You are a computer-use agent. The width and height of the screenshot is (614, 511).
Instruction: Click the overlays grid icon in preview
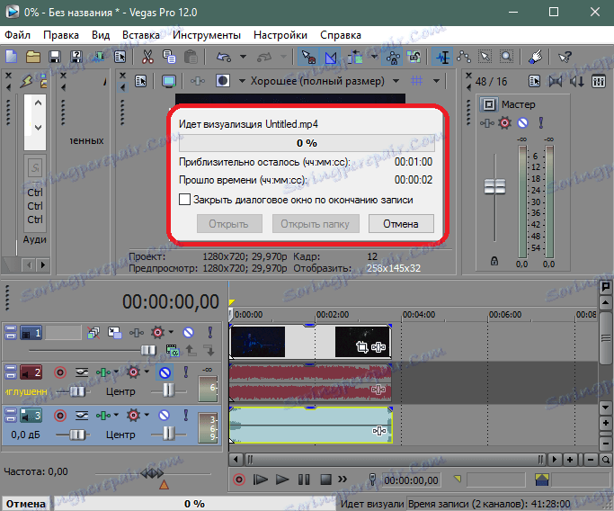click(416, 81)
